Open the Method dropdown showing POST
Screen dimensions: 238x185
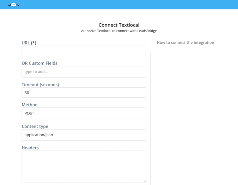point(84,113)
